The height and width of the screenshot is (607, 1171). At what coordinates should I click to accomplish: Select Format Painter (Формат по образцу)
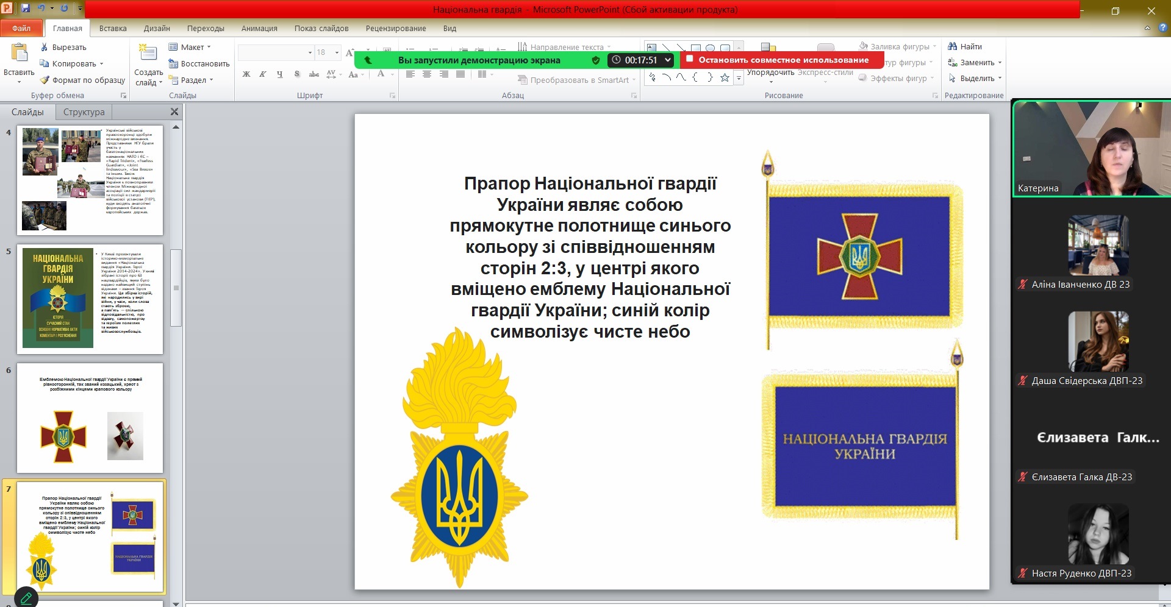tap(82, 80)
